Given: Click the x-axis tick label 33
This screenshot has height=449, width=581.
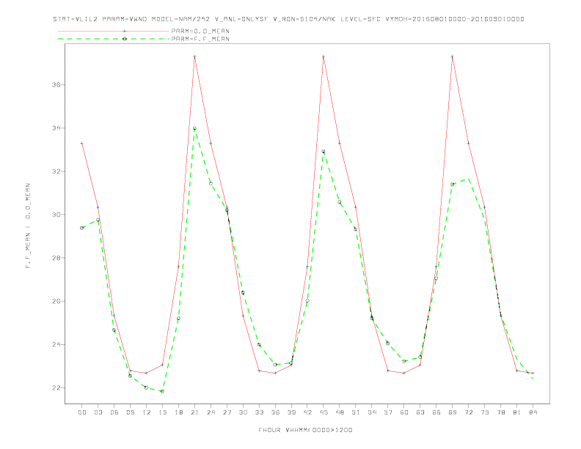Looking at the screenshot, I should coord(259,412).
